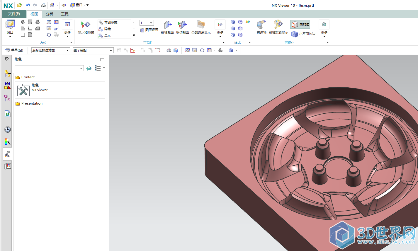
Task: Open the work layer dropdown showing 1
Action: click(x=147, y=23)
